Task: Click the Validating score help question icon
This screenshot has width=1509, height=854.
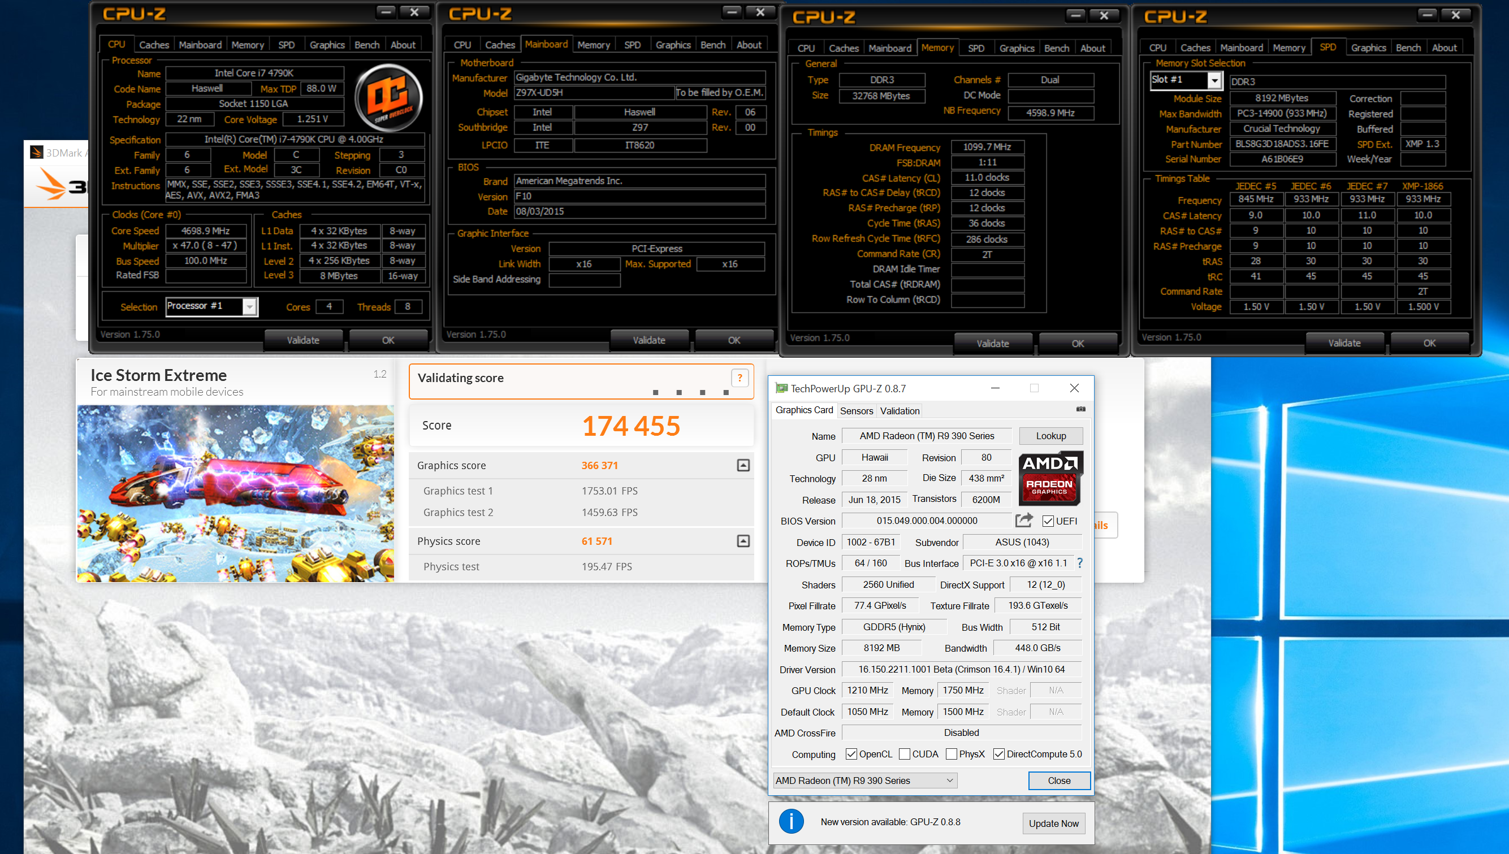Action: (740, 378)
